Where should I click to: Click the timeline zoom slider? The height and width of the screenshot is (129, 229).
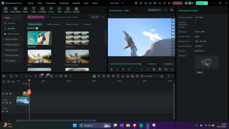[151, 76]
